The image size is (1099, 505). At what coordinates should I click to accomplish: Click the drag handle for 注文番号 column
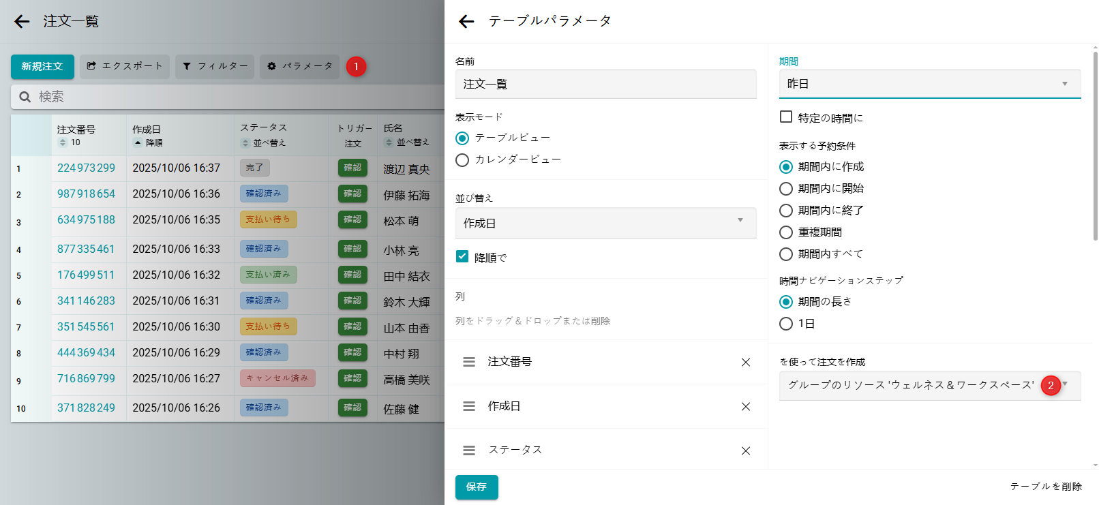coord(469,362)
